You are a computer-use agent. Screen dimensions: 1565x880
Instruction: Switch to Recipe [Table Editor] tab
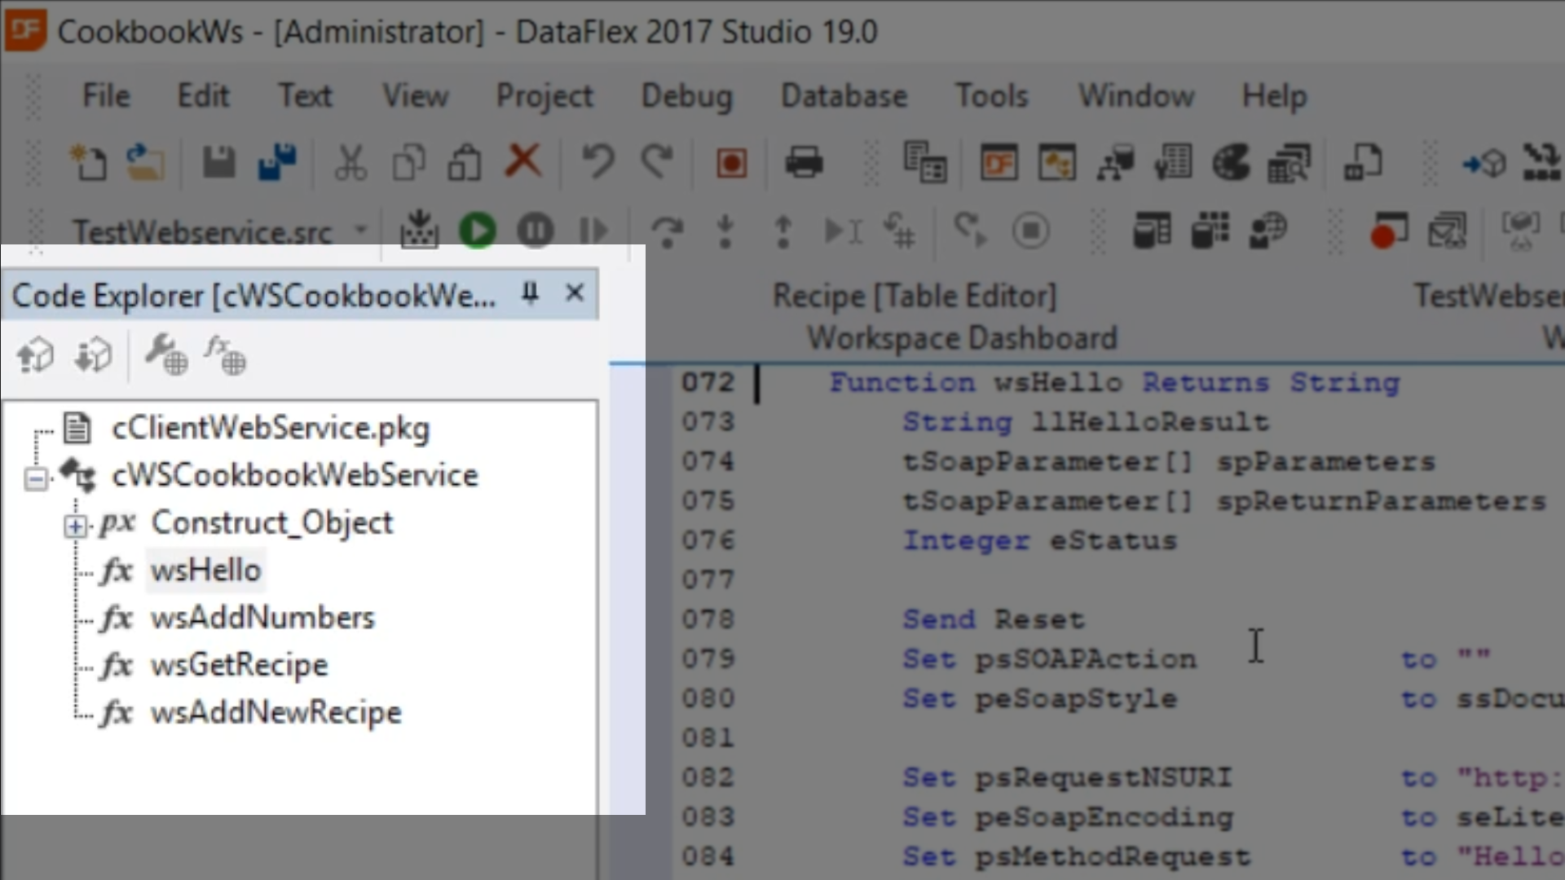pyautogui.click(x=914, y=296)
